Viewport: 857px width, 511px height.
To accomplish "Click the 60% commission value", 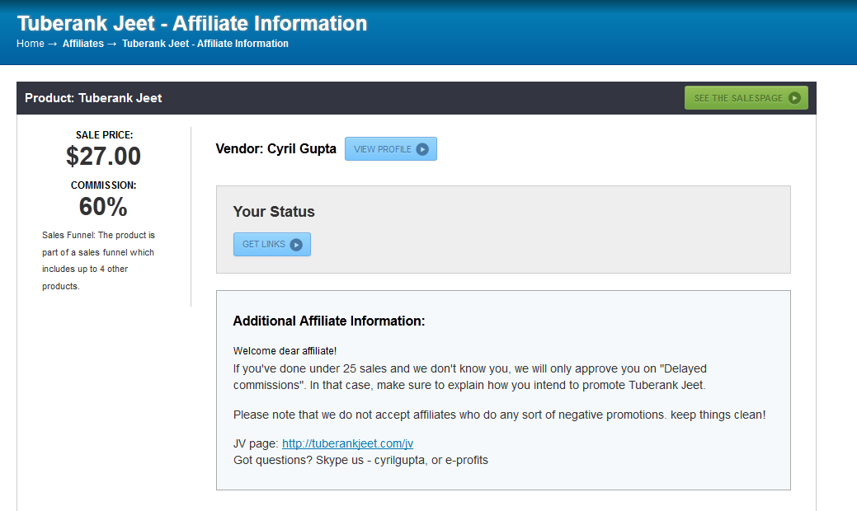I will [x=103, y=206].
